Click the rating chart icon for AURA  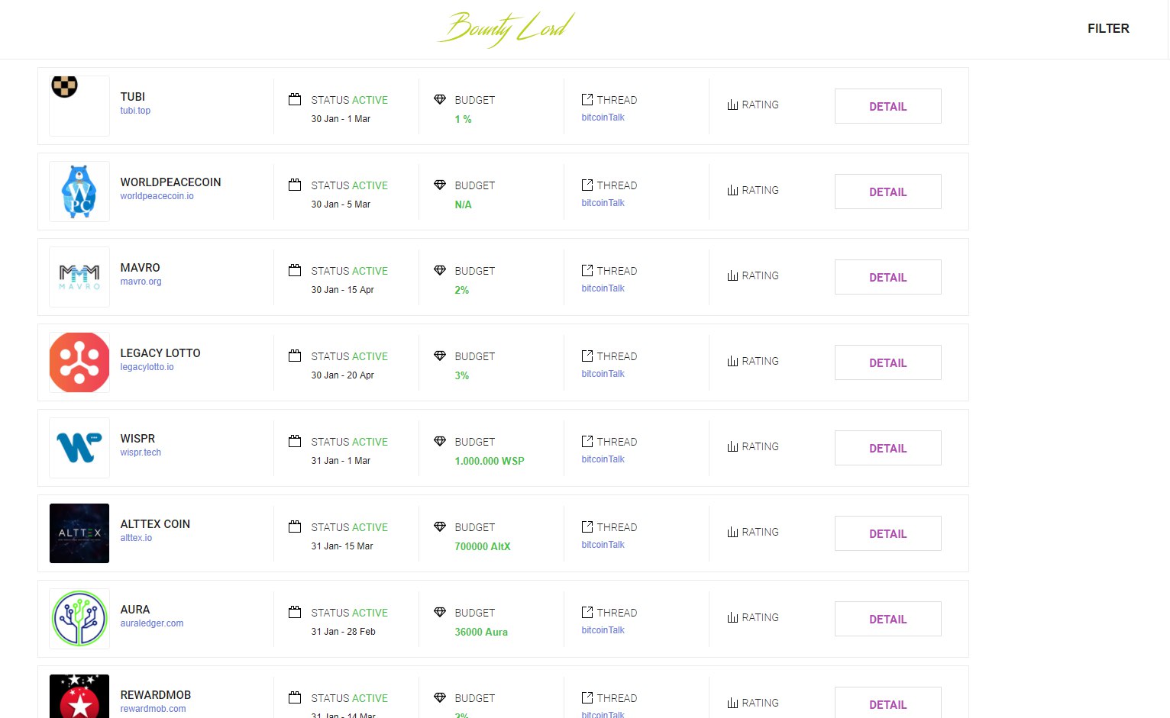point(732,617)
